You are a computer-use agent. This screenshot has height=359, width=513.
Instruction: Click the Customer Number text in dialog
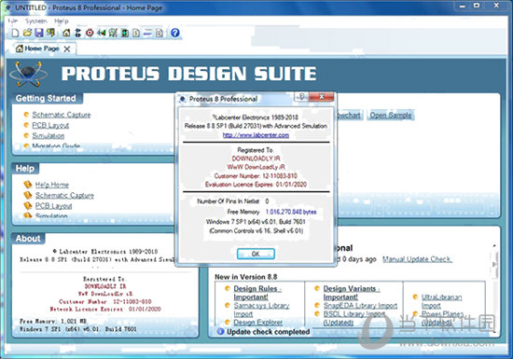256,176
